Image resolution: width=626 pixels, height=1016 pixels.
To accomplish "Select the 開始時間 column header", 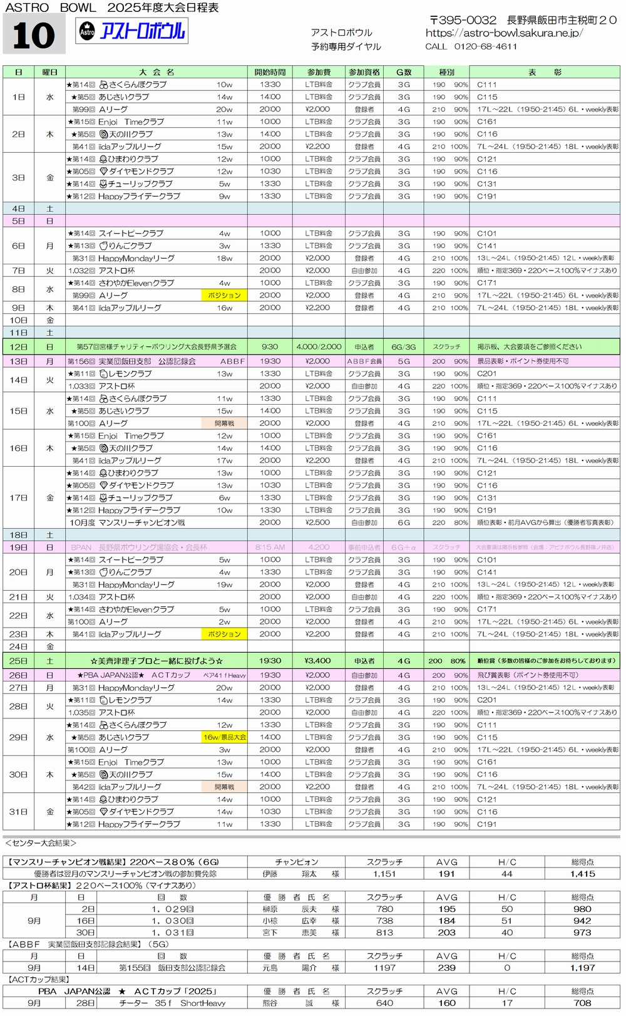I will click(270, 72).
